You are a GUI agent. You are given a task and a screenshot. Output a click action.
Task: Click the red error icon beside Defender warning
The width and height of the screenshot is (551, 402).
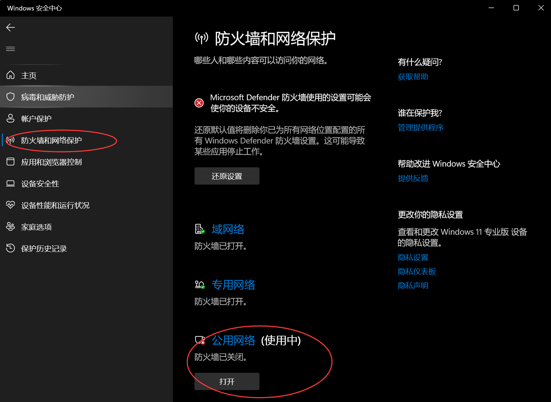199,103
